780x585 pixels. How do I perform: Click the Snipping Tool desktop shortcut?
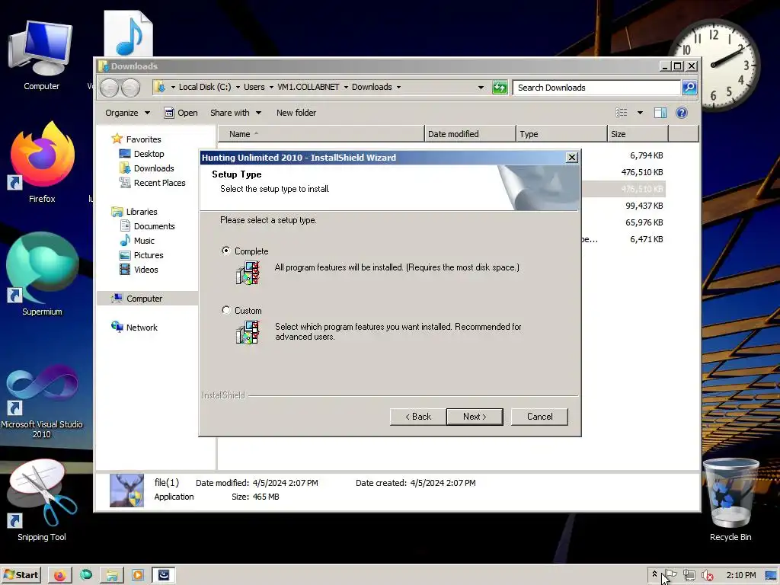[x=41, y=500]
